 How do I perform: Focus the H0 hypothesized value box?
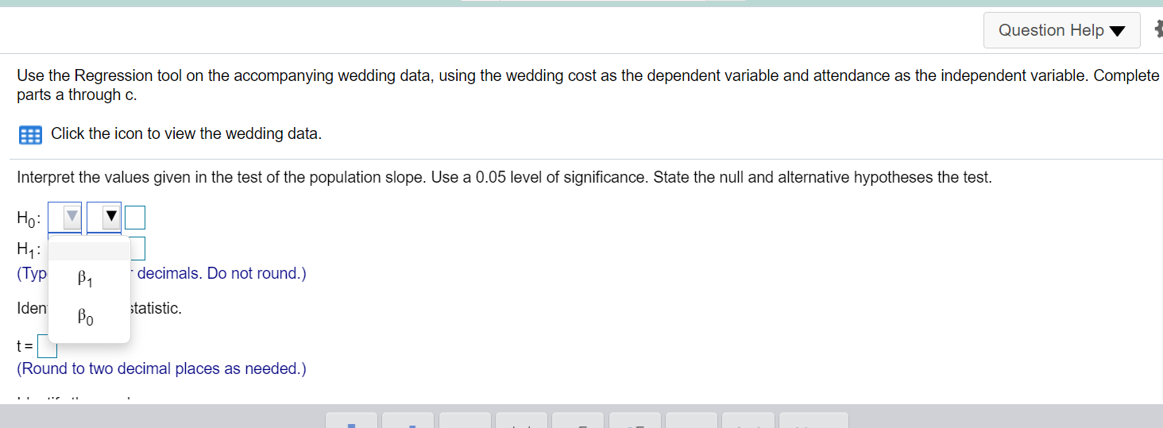point(135,216)
